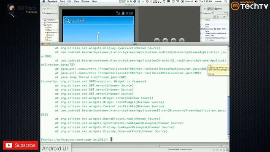Click the emulator camera button
This screenshot has height=152, width=270.
click(x=157, y=41)
